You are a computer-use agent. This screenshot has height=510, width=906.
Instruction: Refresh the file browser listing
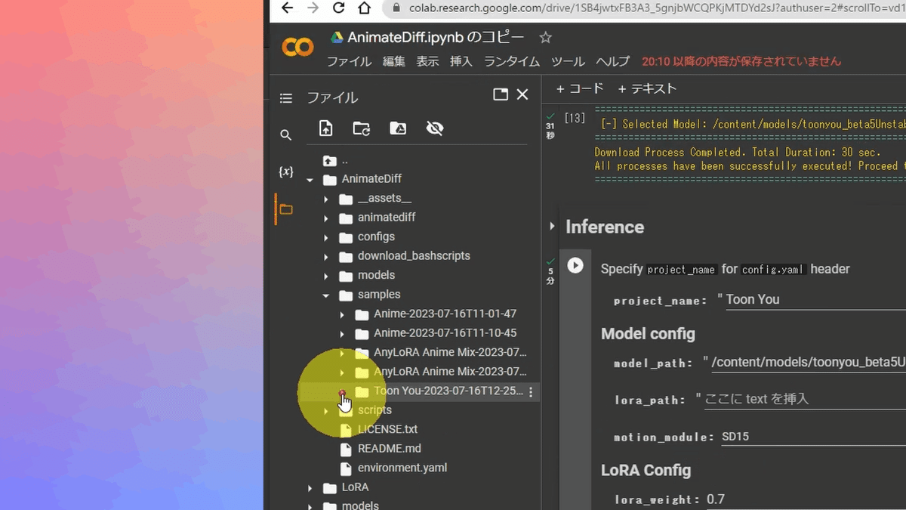pyautogui.click(x=362, y=128)
